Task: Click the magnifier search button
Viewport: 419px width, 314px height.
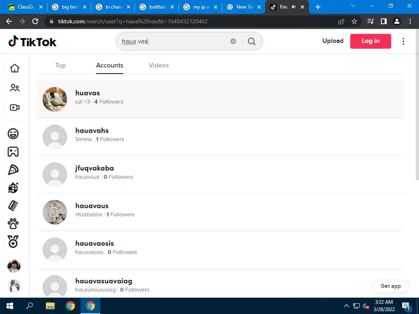Action: tap(252, 41)
